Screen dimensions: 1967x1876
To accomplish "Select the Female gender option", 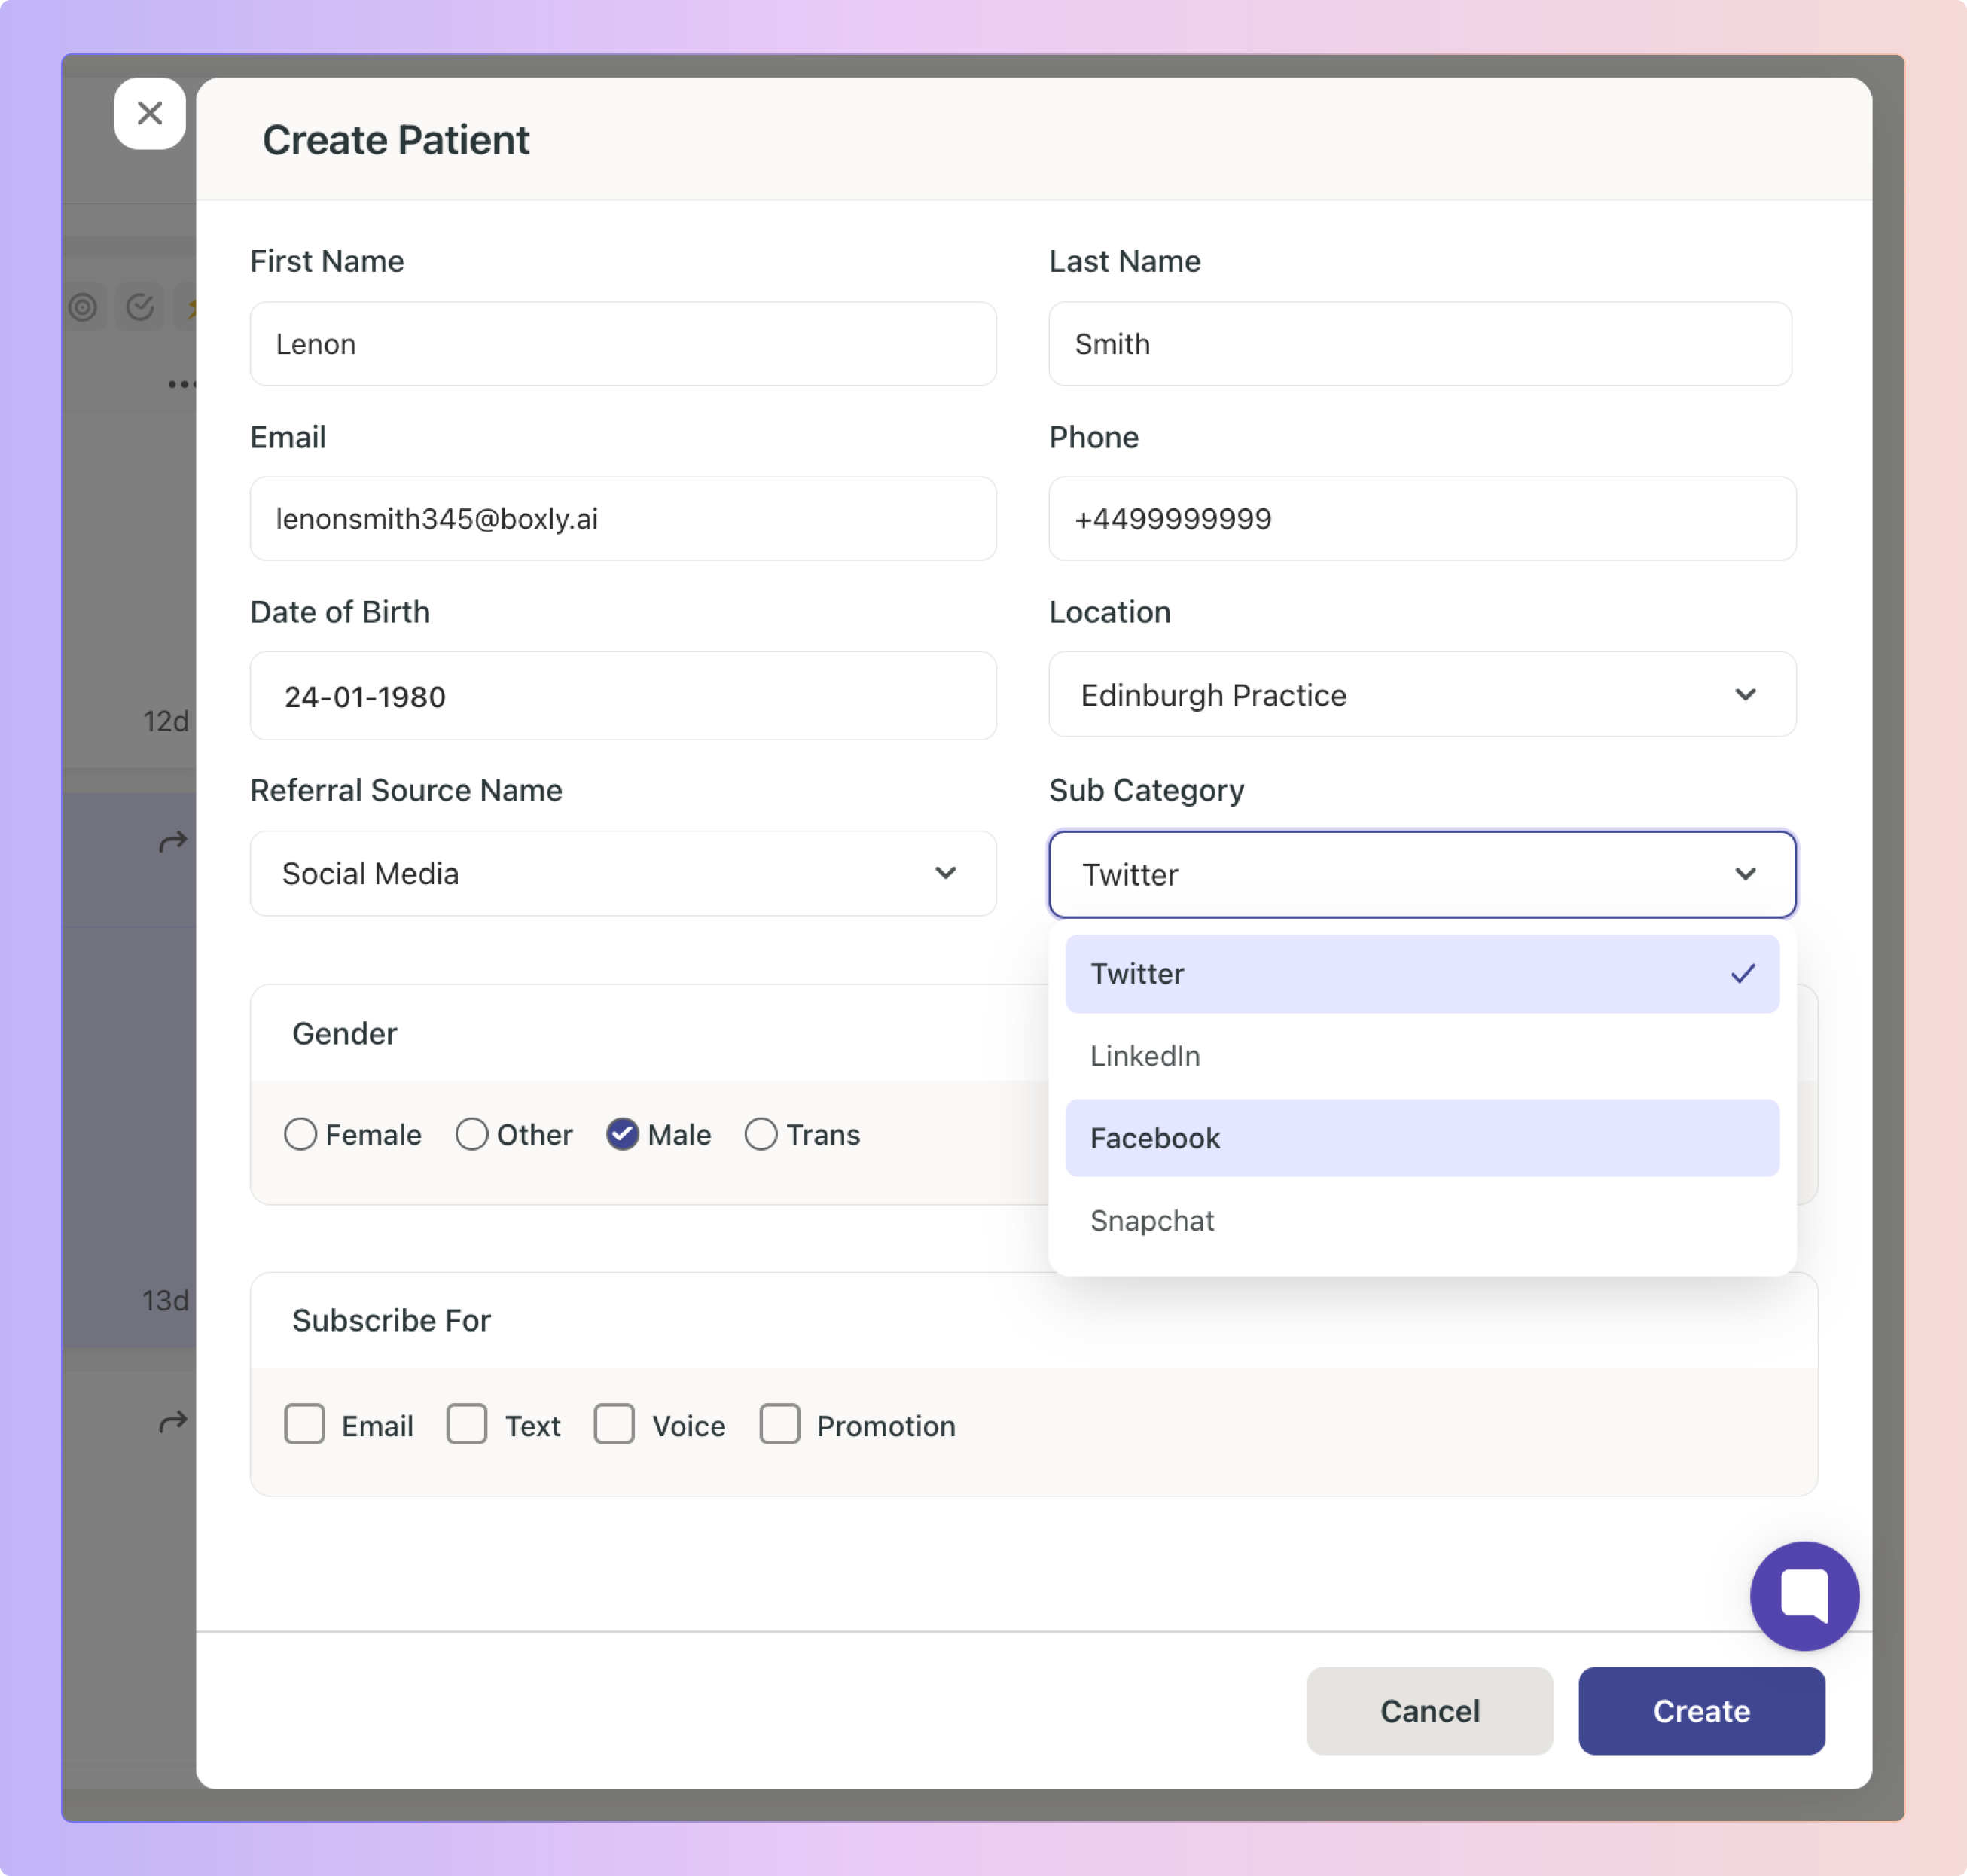I will pos(300,1134).
